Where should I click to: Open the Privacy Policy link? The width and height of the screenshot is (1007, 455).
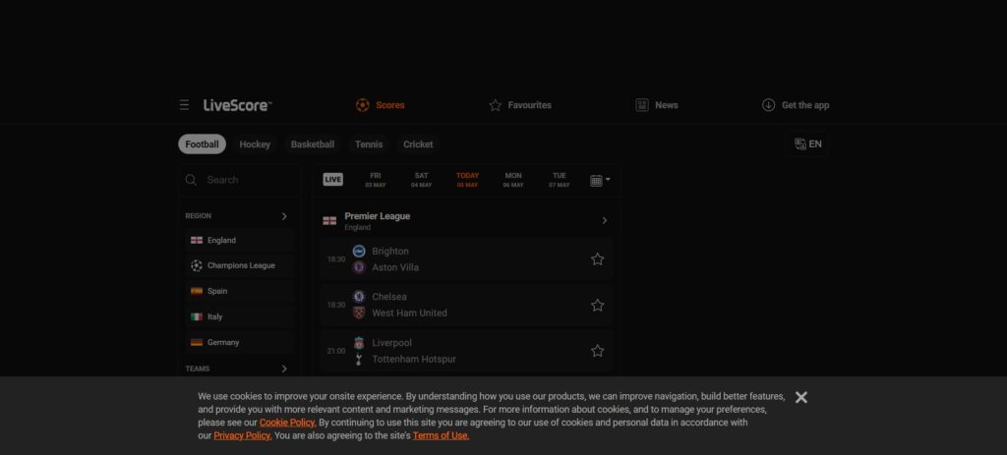[242, 435]
